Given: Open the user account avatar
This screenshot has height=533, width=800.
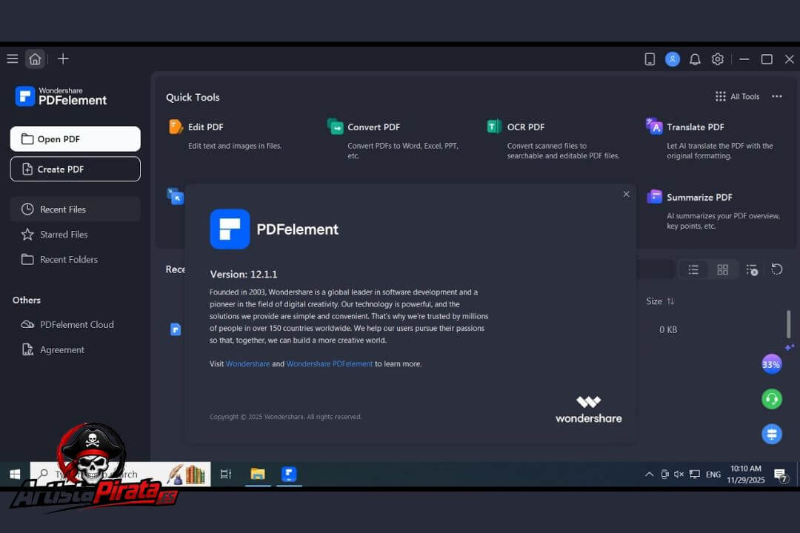Looking at the screenshot, I should tap(673, 59).
